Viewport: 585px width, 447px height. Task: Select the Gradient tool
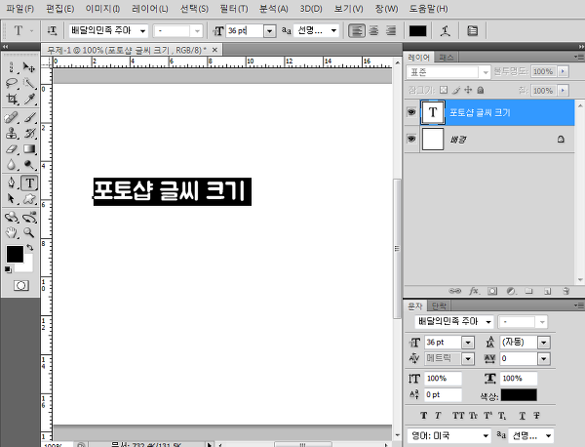29,149
